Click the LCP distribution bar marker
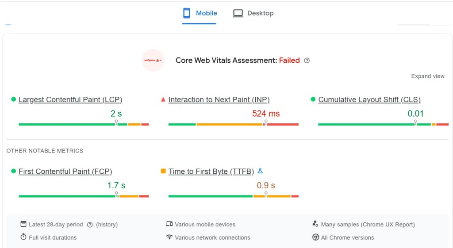Screen dimensions: 453x248 click(x=116, y=122)
